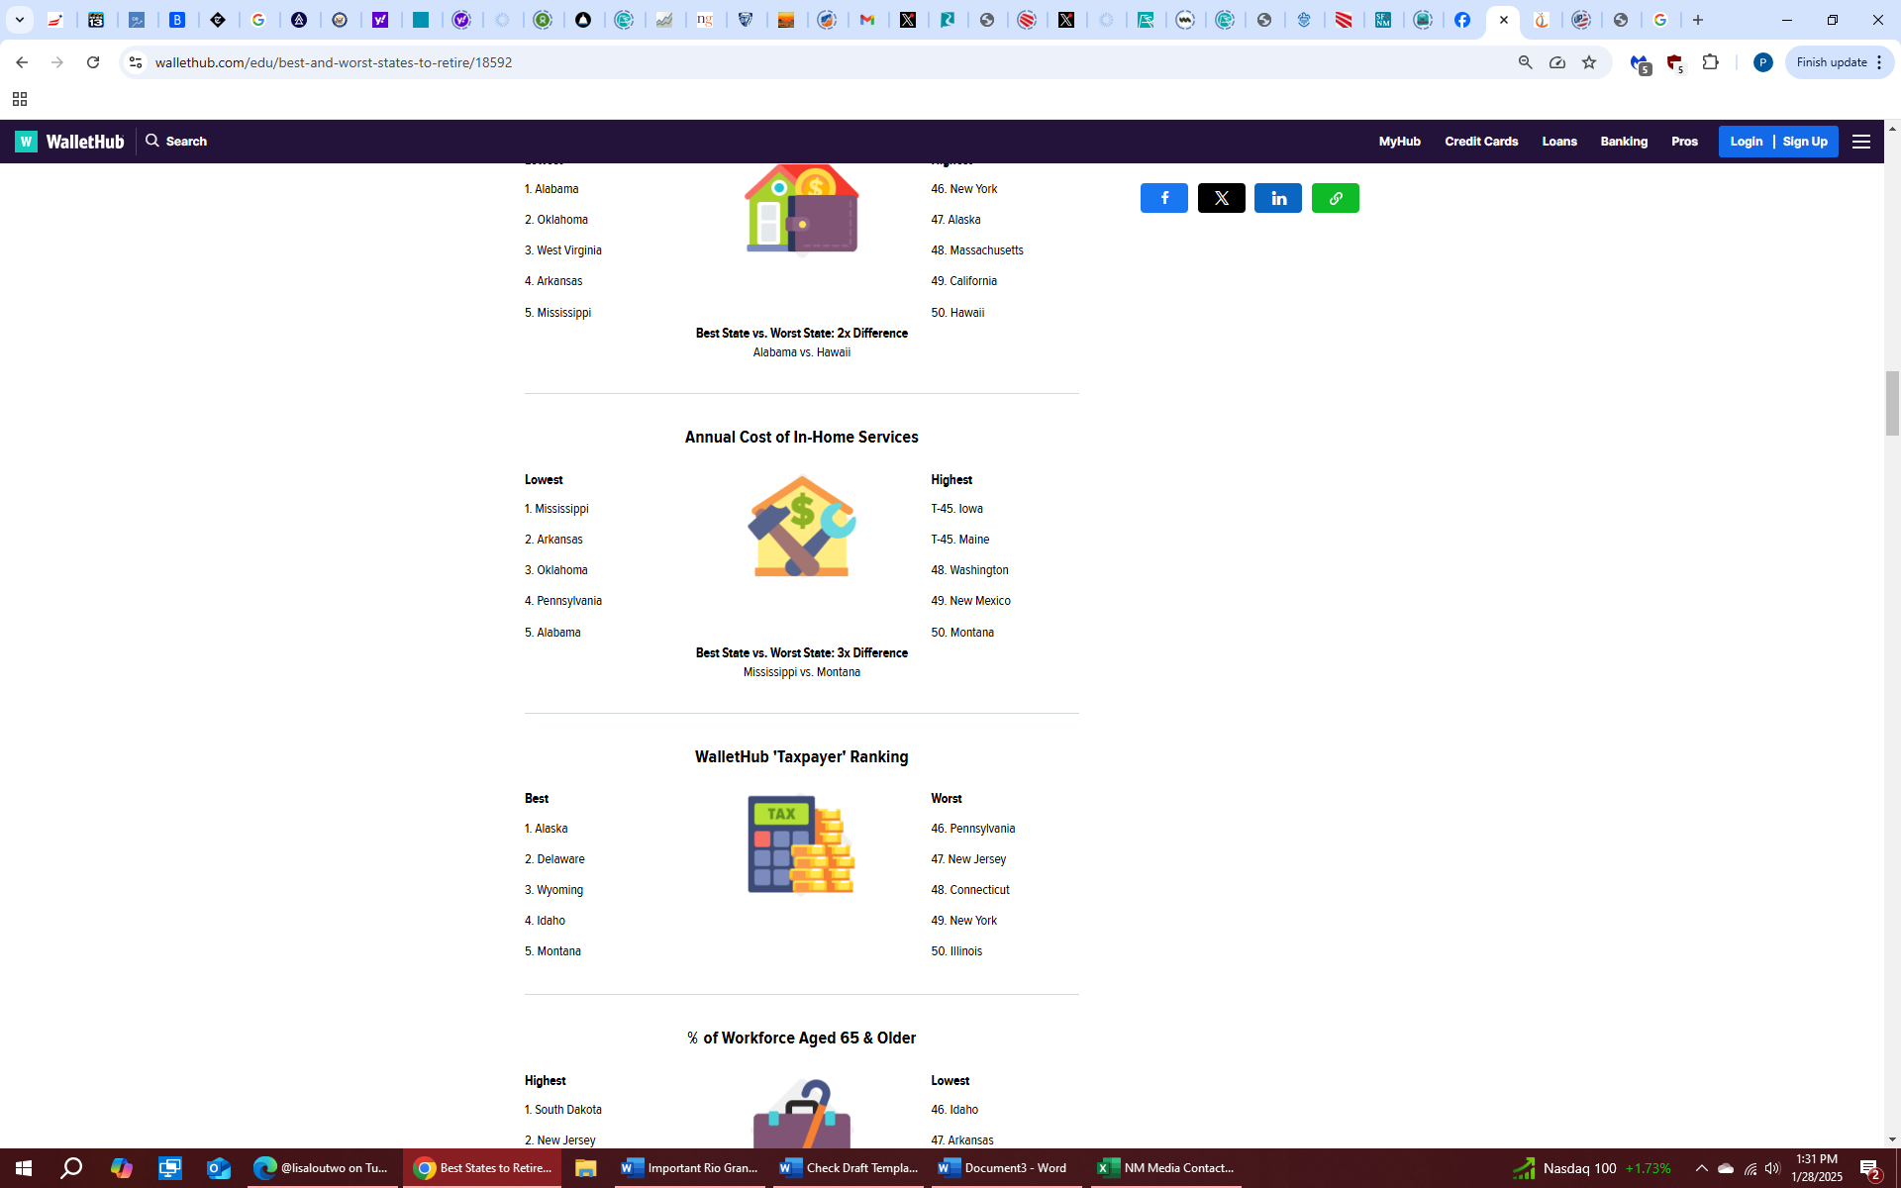Click the page vertical scrollbar thumb
Viewport: 1901px width, 1188px height.
coord(1892,403)
